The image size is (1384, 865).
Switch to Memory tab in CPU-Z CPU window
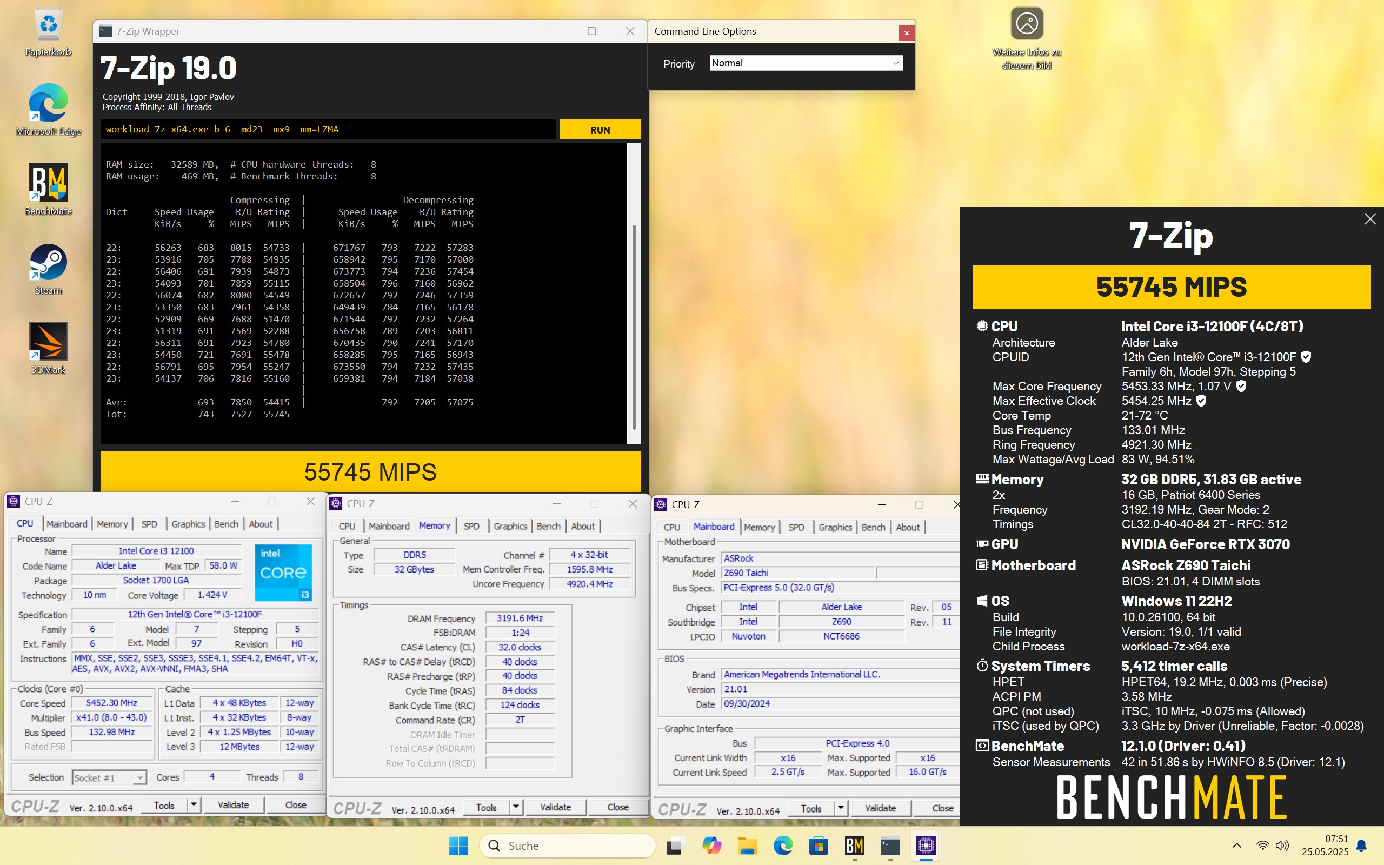point(112,524)
